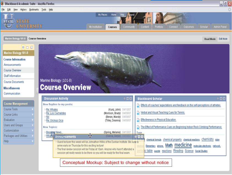The width and height of the screenshot is (232, 175).
Task: Minimize the Blackboard Scholar panel
Action: click(x=221, y=99)
